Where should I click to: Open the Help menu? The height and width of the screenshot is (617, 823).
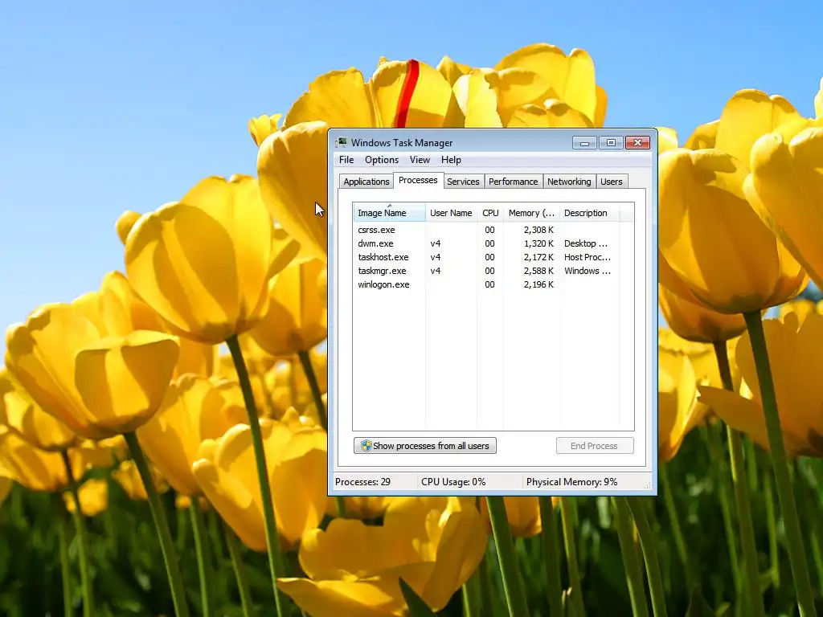[x=451, y=160]
